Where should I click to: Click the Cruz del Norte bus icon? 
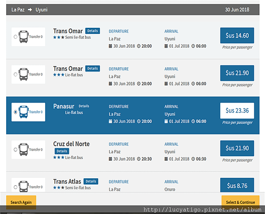click(x=23, y=150)
